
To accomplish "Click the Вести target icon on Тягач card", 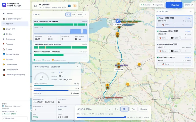I will coord(163,25).
